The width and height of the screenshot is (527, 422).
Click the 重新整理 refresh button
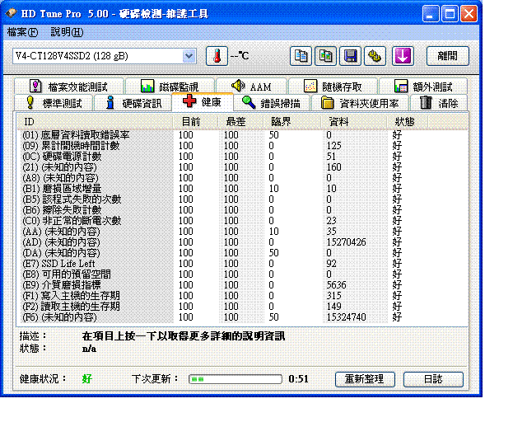click(x=365, y=379)
